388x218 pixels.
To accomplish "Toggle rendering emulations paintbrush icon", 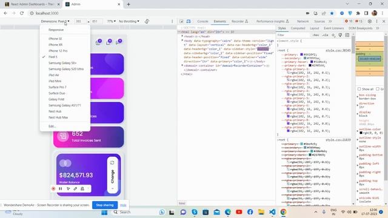I will [340, 35].
